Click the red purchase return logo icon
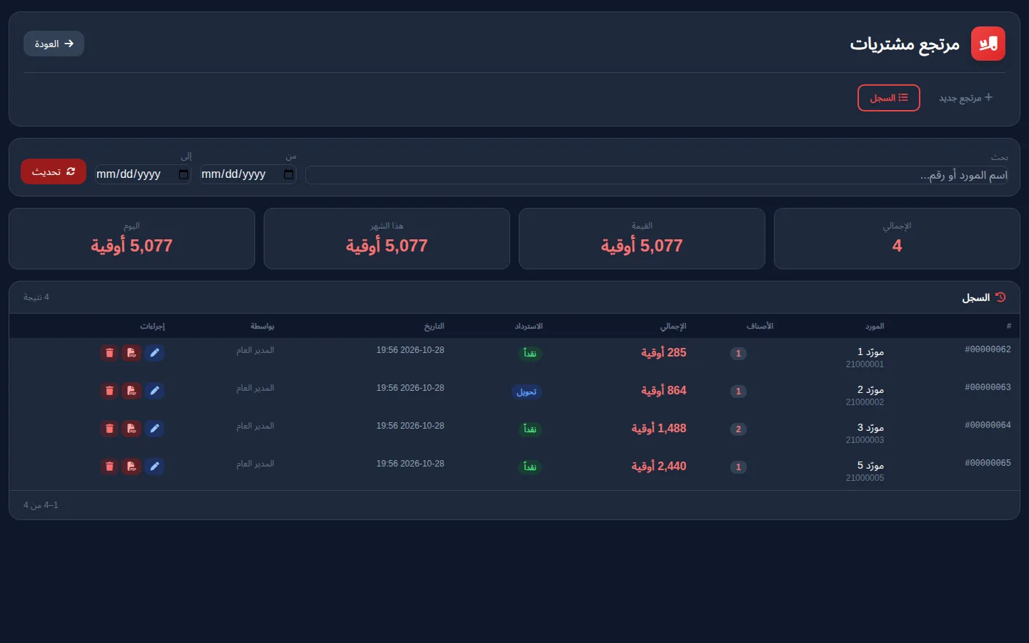The image size is (1029, 643). point(988,44)
